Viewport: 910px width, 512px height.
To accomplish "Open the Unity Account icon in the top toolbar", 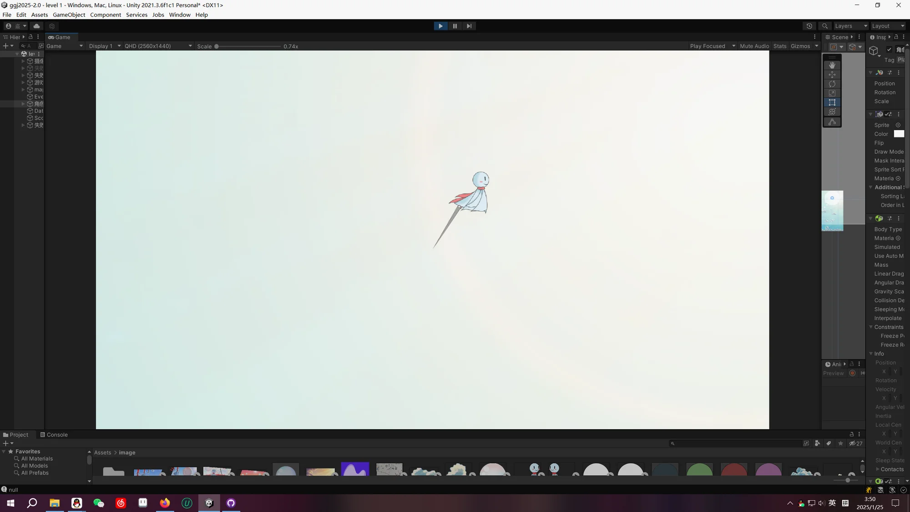I will tap(8, 26).
